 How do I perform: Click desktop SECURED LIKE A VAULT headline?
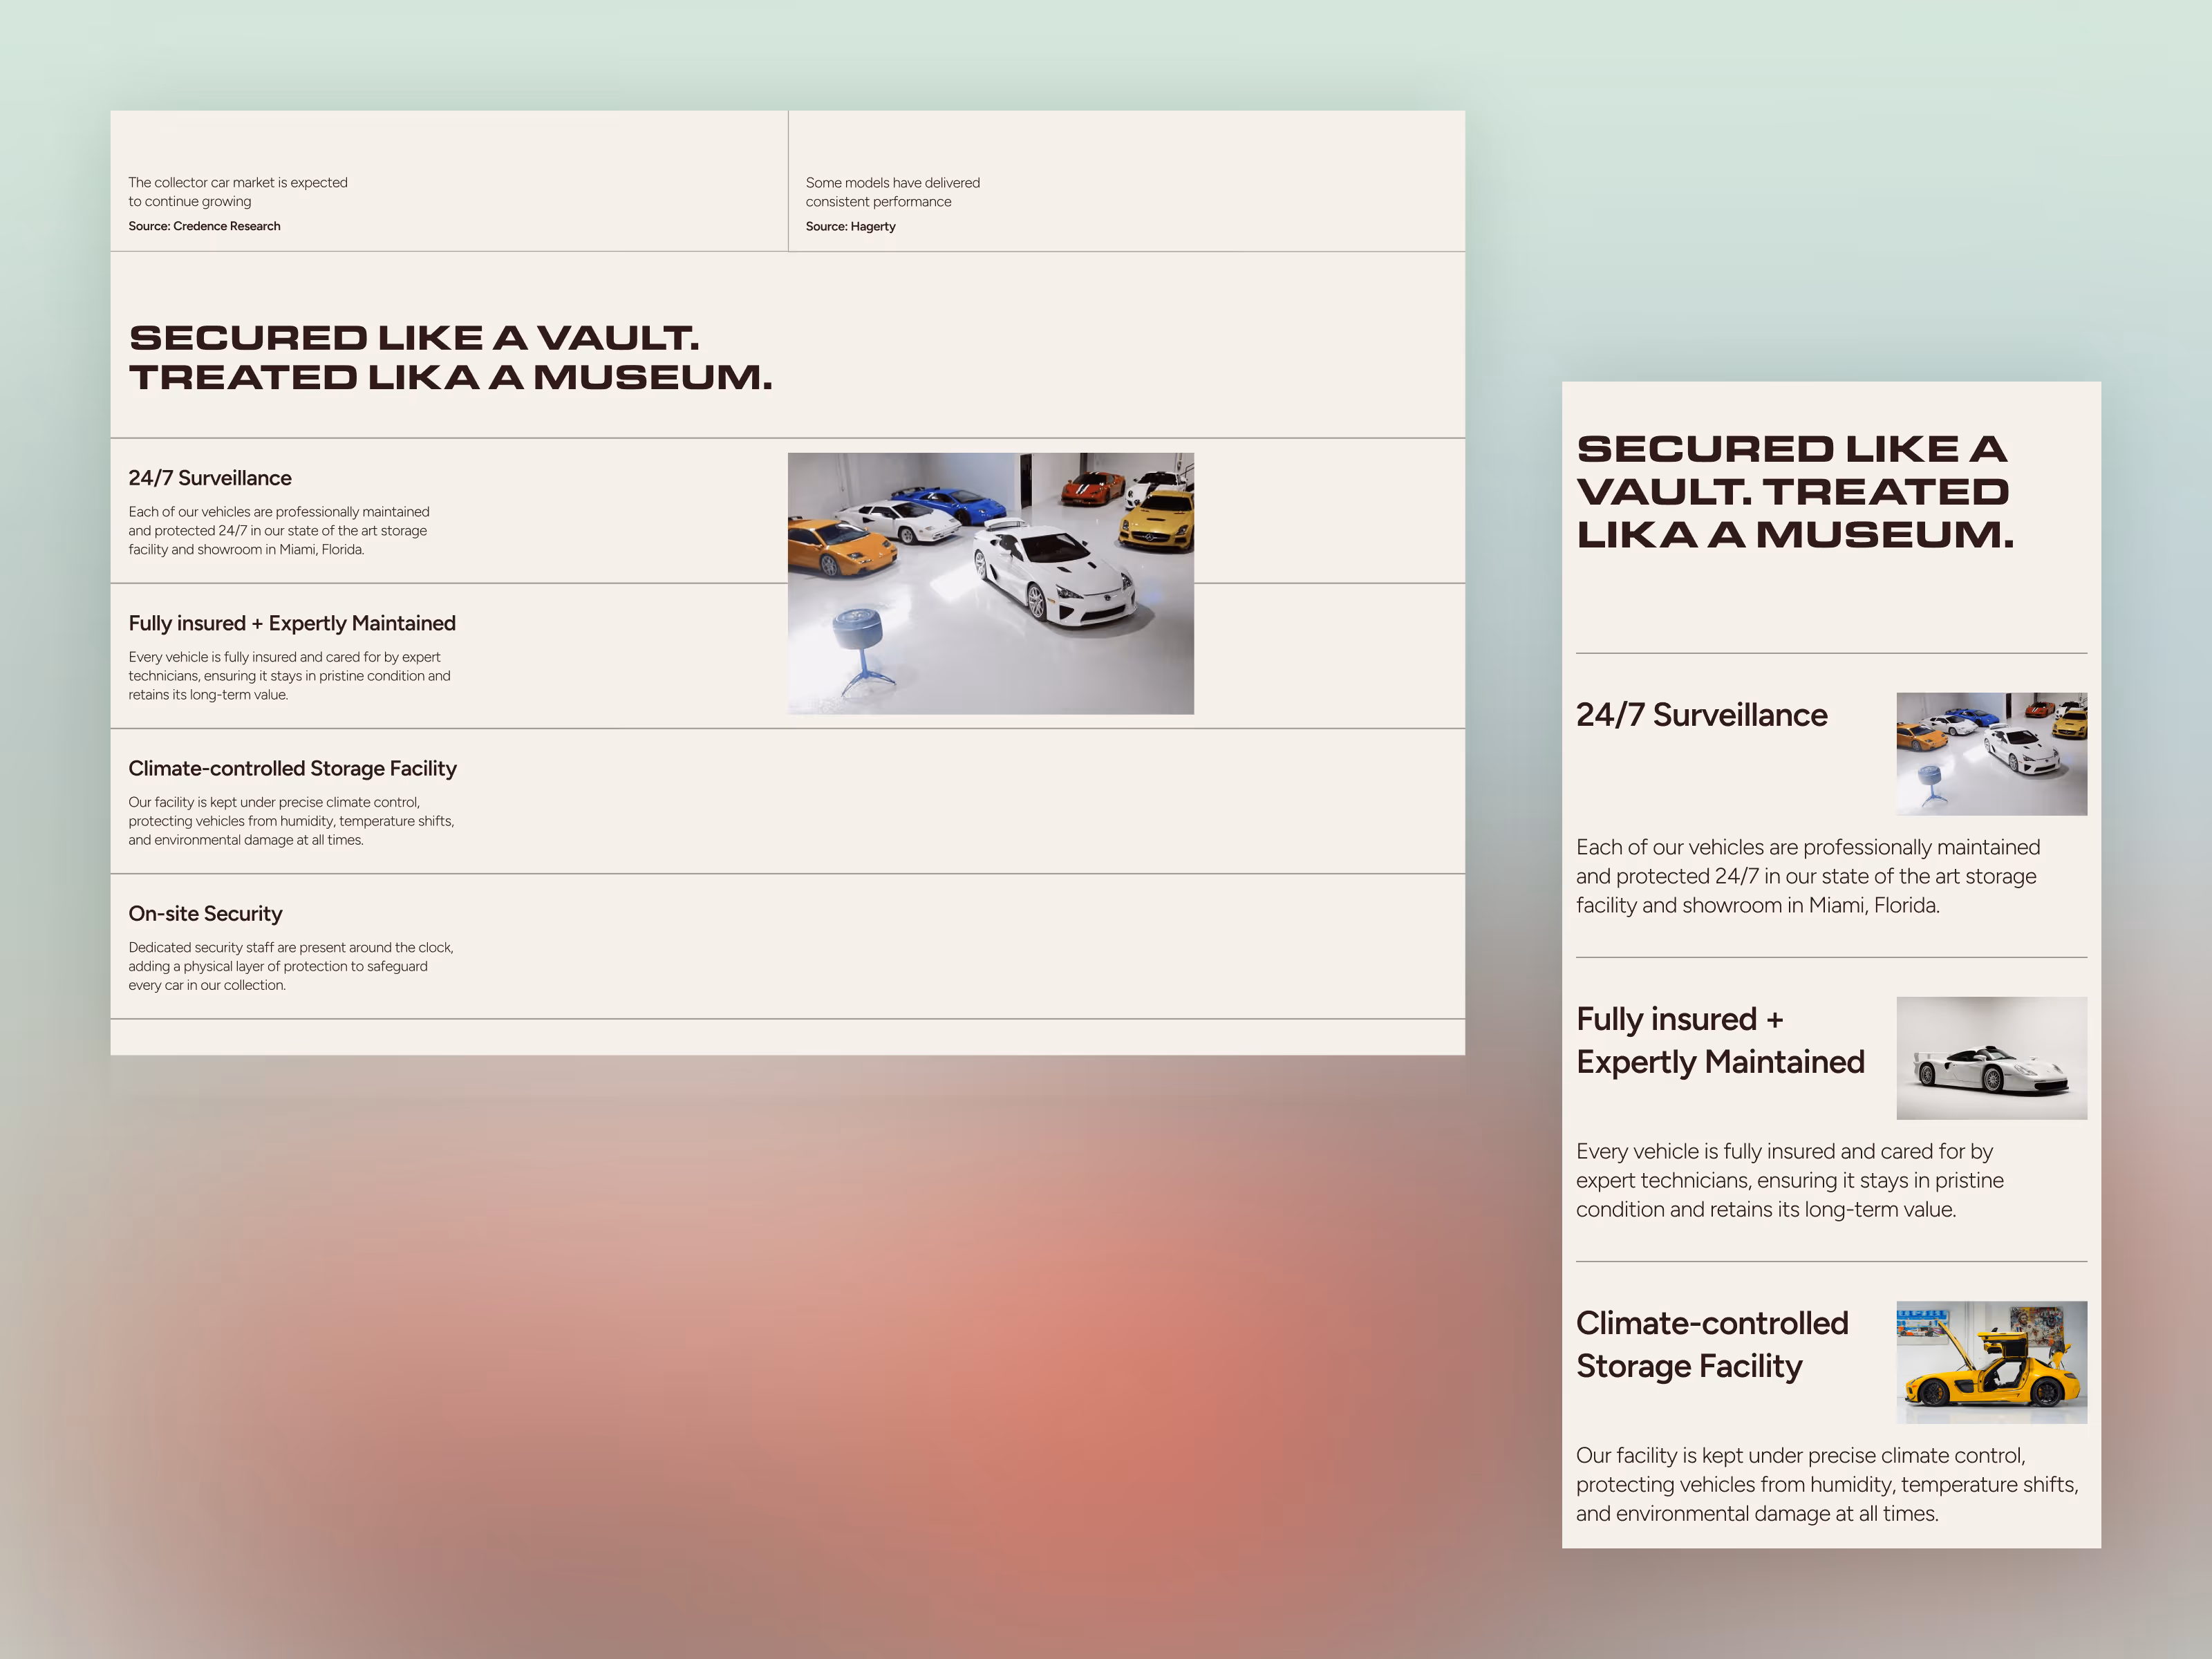[x=450, y=357]
